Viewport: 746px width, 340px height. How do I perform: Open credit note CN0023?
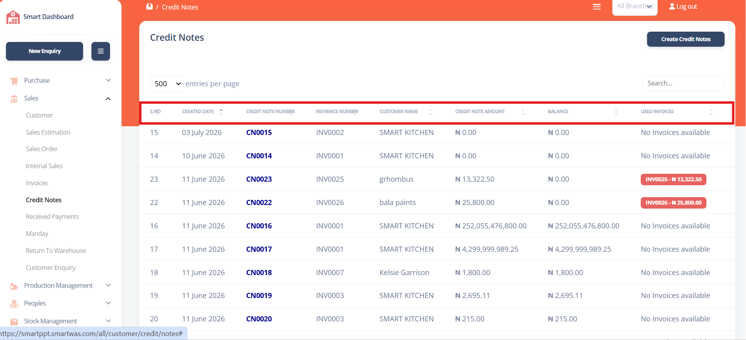259,179
